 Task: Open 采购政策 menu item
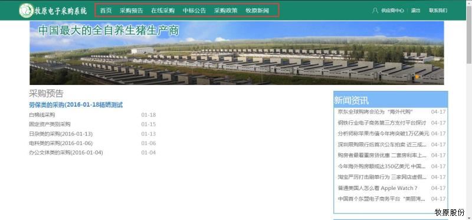click(226, 11)
